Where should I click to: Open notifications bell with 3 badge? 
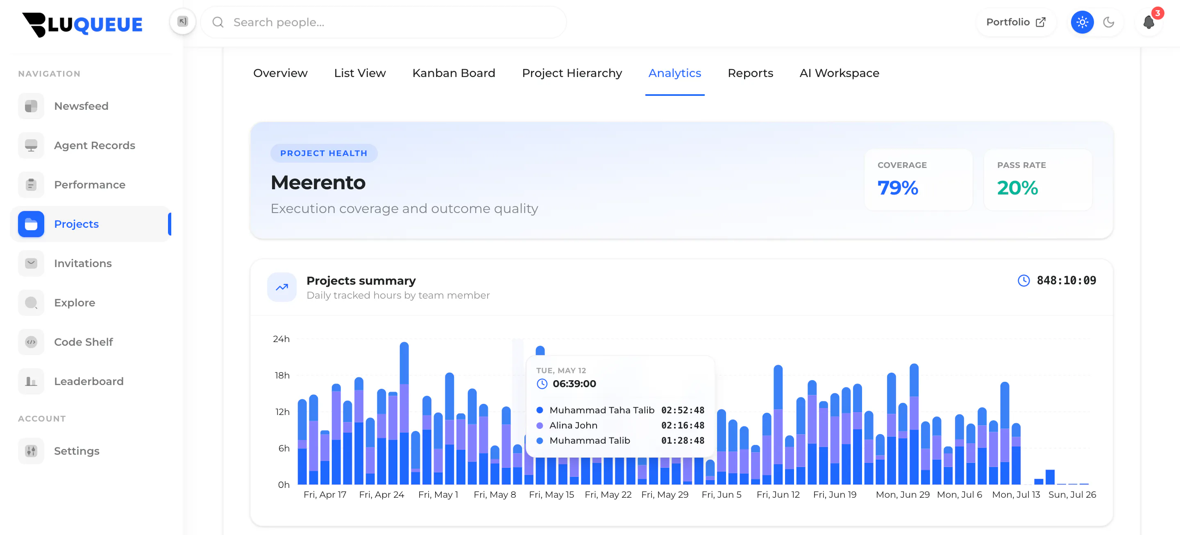[1149, 22]
